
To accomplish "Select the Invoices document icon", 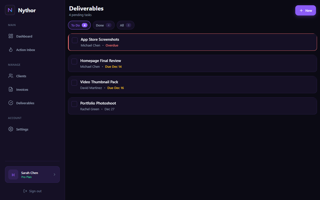I will coord(10,89).
